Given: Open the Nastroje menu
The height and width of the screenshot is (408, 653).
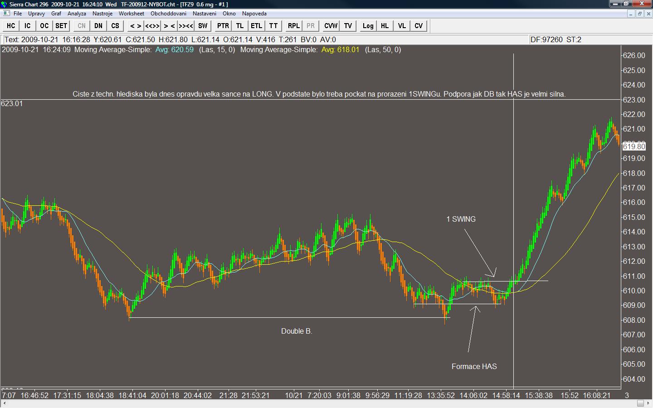Looking at the screenshot, I should pos(102,14).
